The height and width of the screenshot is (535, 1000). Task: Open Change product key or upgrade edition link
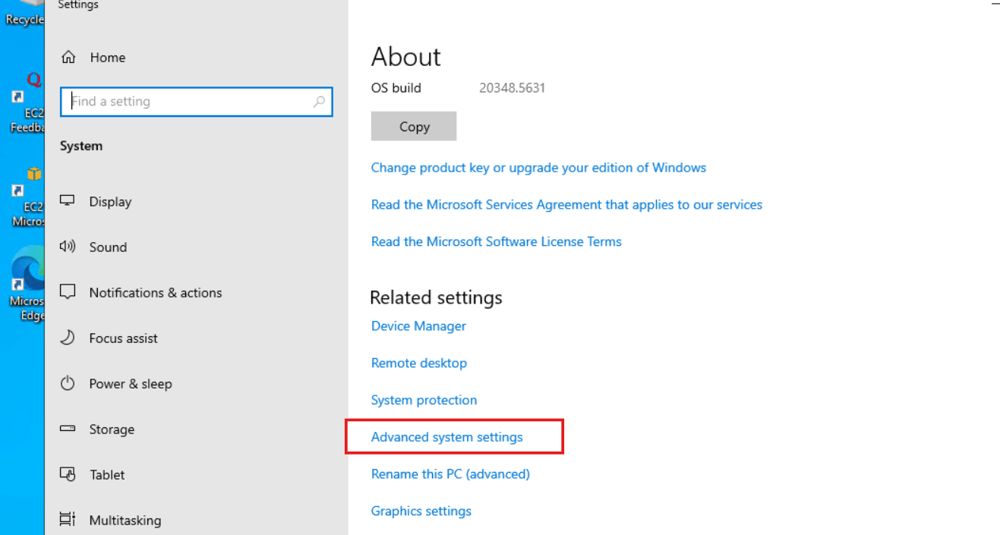pos(538,168)
